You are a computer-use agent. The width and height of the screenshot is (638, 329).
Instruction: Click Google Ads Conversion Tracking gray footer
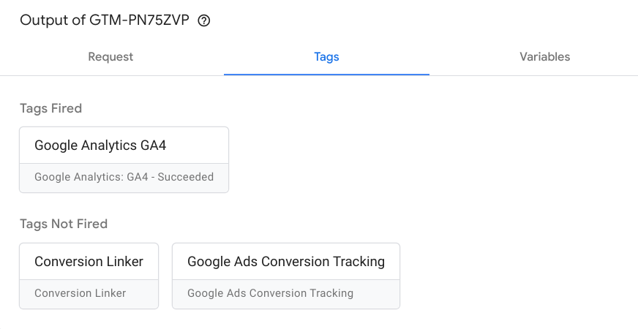tap(270, 293)
